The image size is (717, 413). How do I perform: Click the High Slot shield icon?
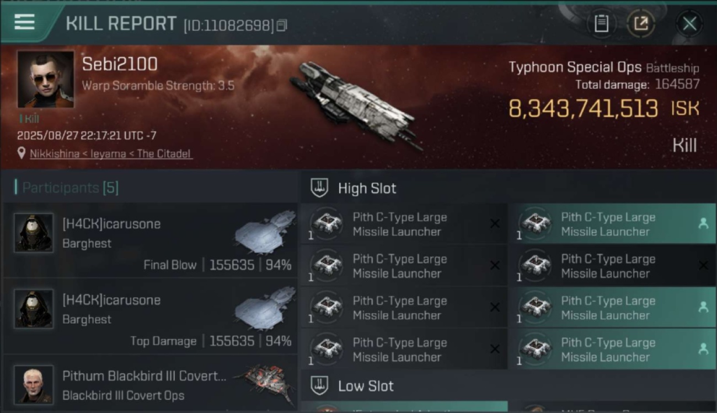point(319,188)
